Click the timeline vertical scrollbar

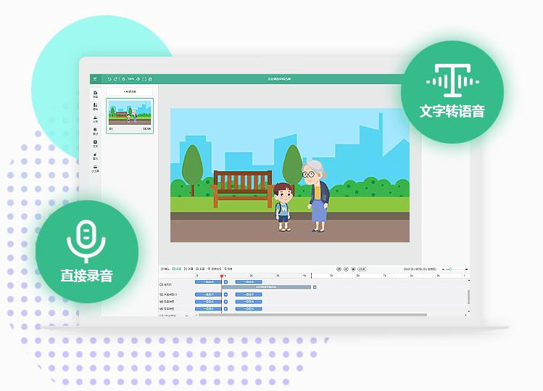[468, 296]
